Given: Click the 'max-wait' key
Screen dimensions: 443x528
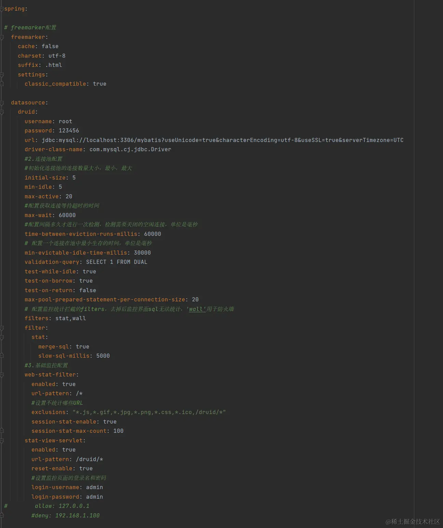Looking at the screenshot, I should click(38, 215).
